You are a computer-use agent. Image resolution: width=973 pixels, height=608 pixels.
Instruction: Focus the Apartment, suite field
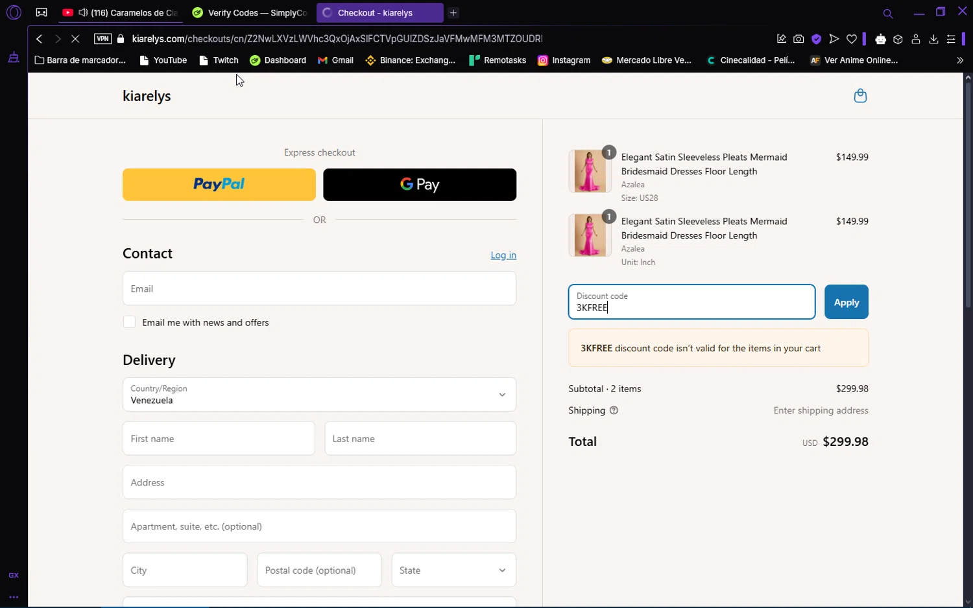point(319,526)
